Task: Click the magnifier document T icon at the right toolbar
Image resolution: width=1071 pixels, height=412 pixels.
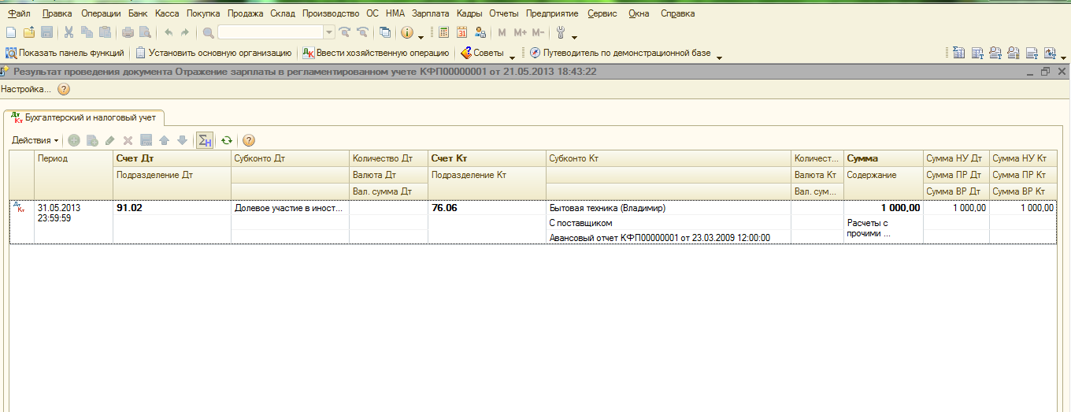Action: [x=995, y=53]
